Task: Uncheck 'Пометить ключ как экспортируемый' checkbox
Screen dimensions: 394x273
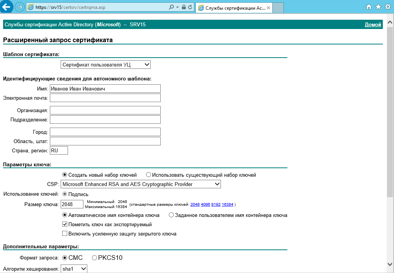Action: click(65, 224)
